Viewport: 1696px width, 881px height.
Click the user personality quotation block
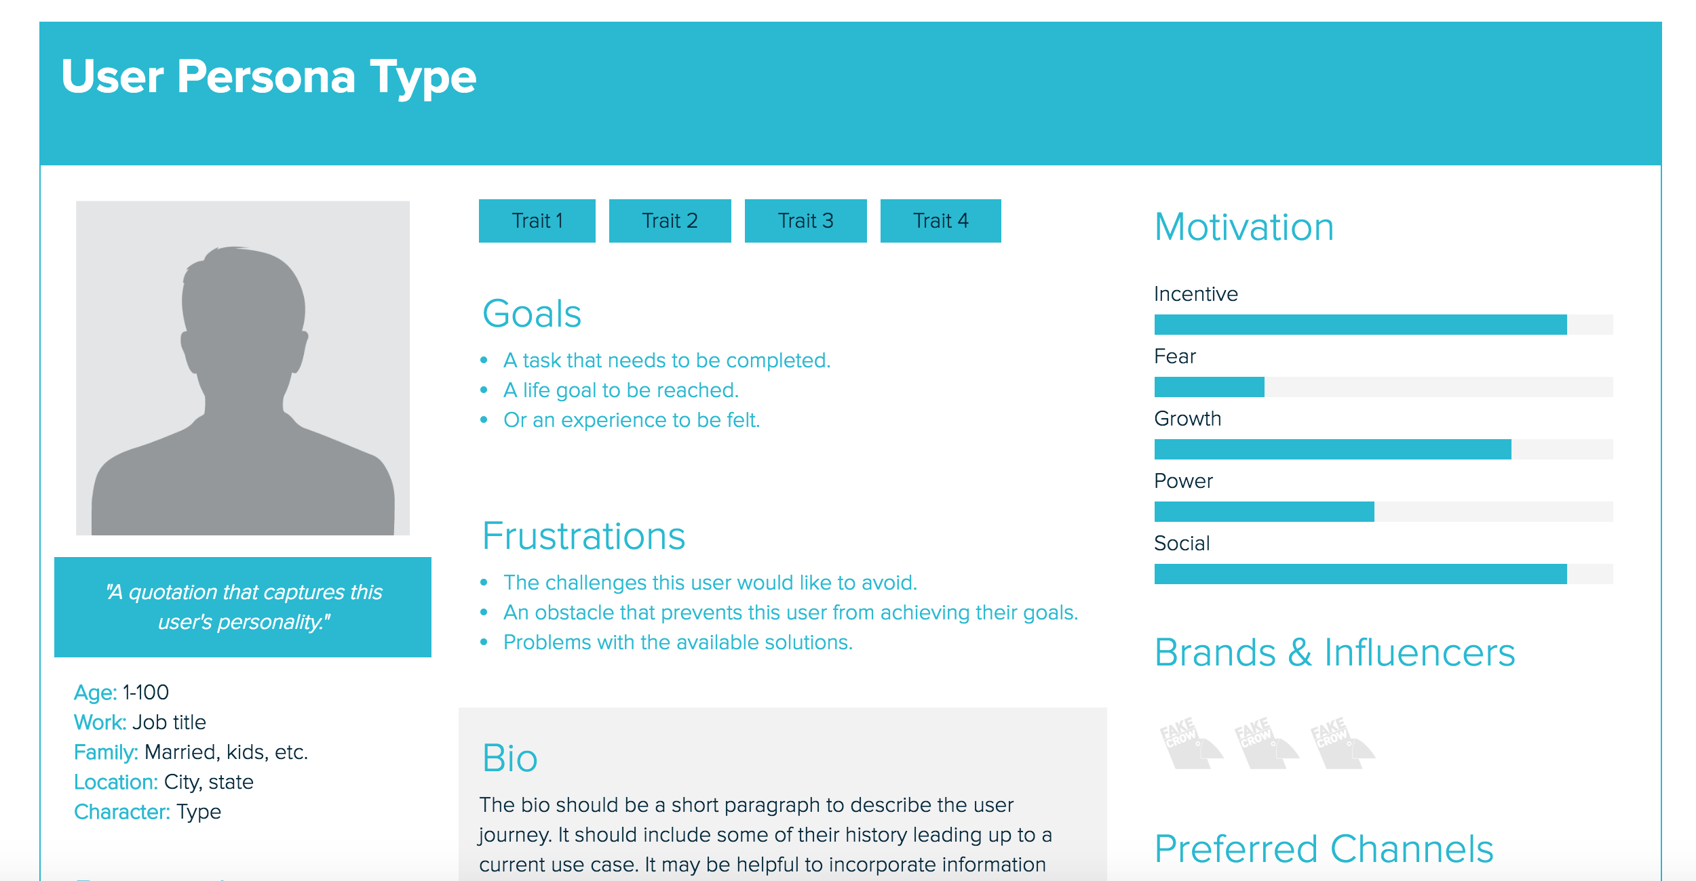point(246,604)
